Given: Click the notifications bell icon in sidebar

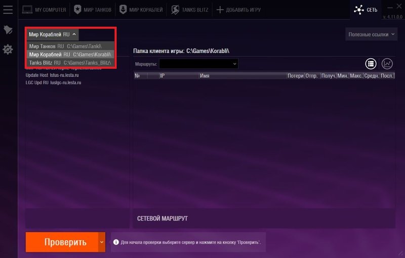Looking at the screenshot, I should point(8,30).
